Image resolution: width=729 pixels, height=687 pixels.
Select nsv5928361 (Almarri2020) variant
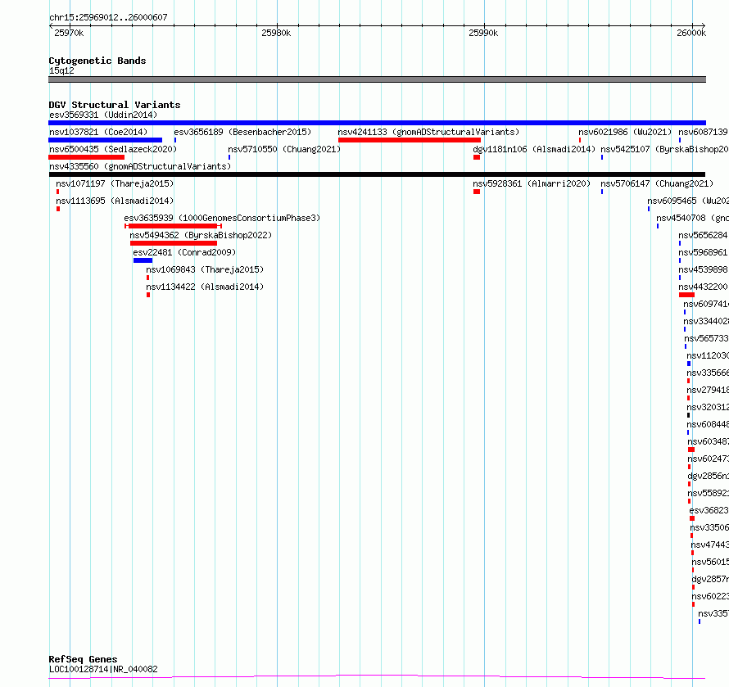[532, 183]
